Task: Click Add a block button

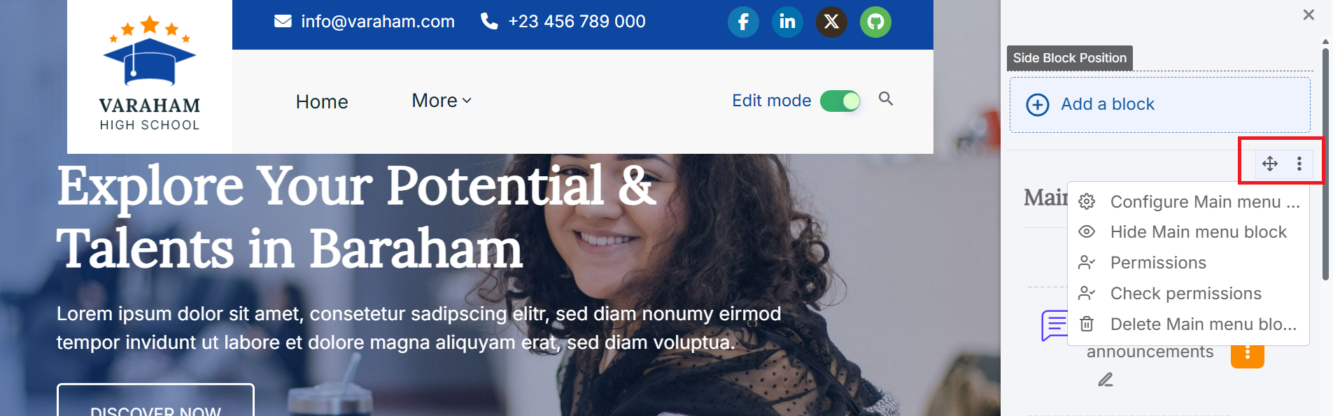Action: click(x=1159, y=104)
